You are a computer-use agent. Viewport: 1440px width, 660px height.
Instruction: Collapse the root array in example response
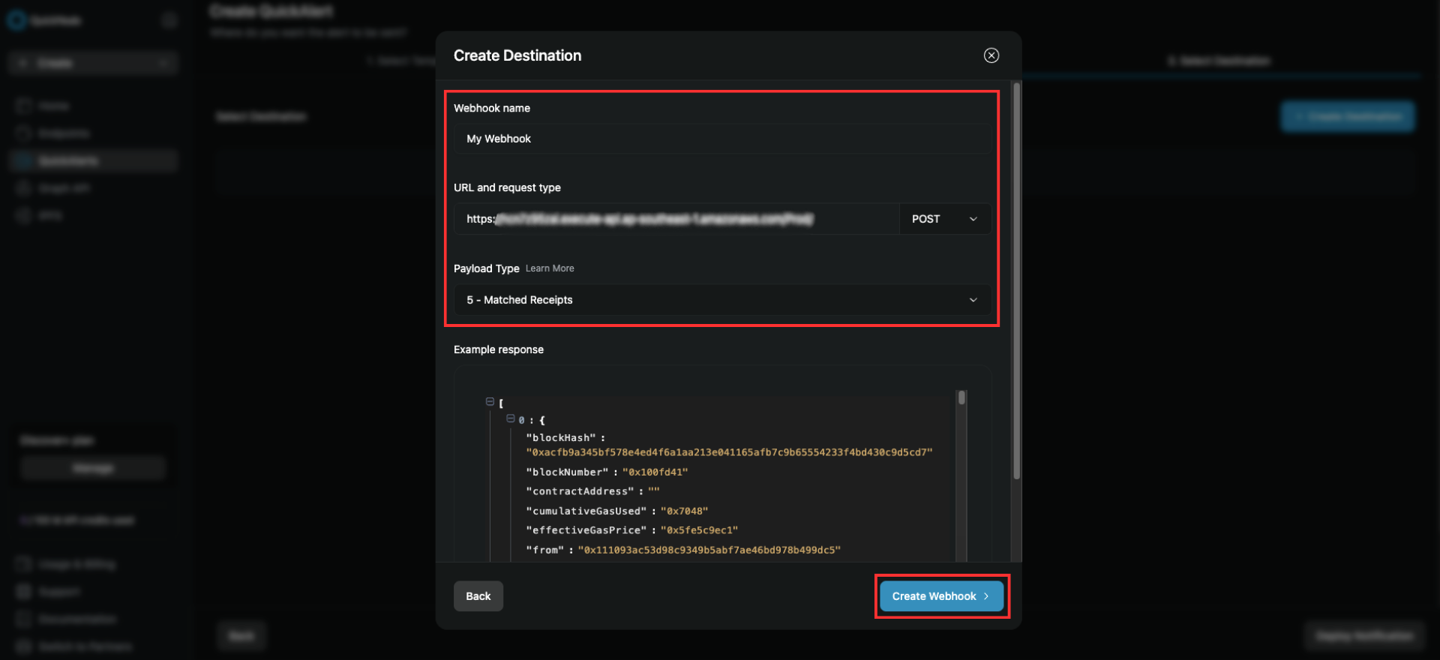click(x=490, y=402)
